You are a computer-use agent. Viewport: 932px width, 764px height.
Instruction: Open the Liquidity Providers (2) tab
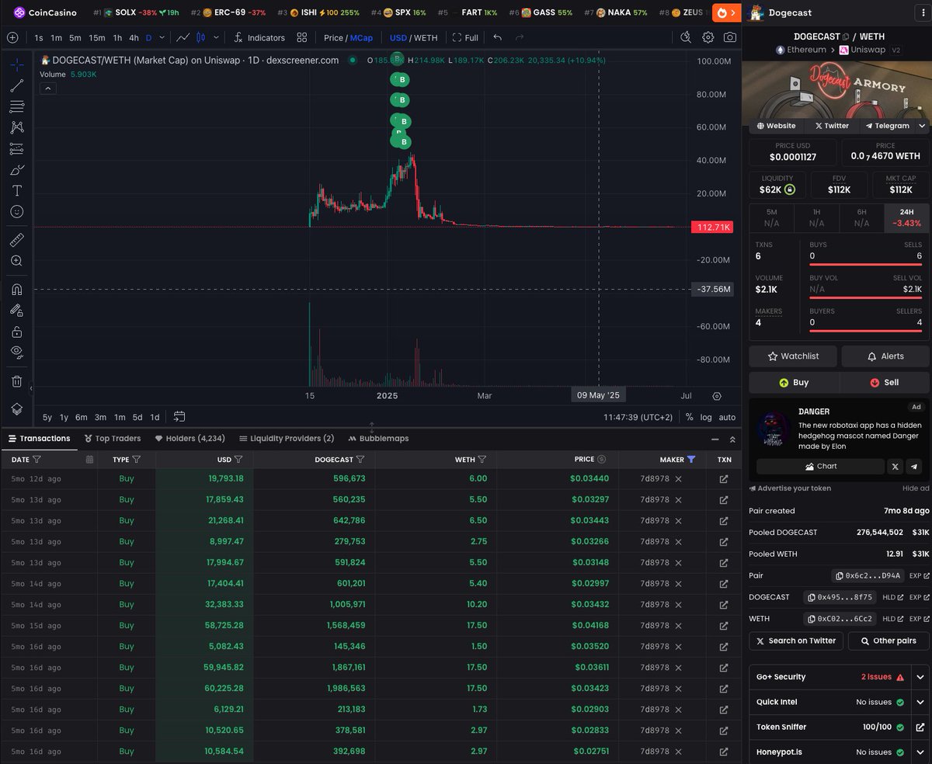[x=287, y=439]
